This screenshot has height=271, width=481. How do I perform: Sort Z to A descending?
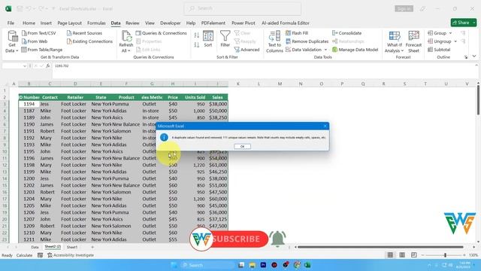pyautogui.click(x=196, y=45)
